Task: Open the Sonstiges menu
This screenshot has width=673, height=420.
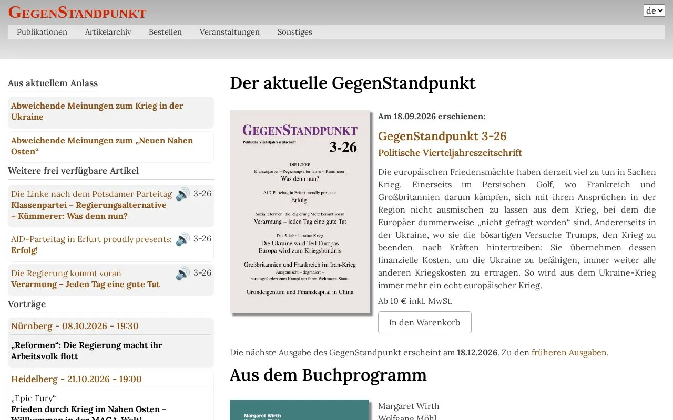Action: click(x=294, y=32)
